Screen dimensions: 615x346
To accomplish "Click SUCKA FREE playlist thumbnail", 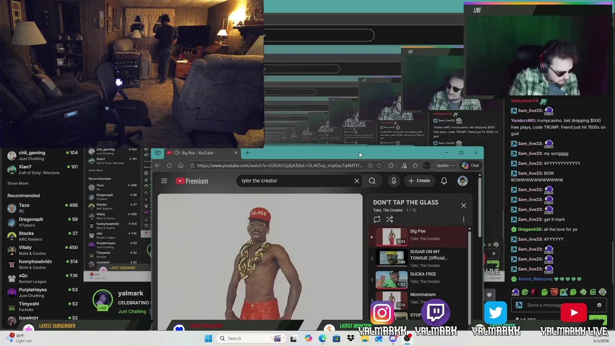I will (391, 279).
